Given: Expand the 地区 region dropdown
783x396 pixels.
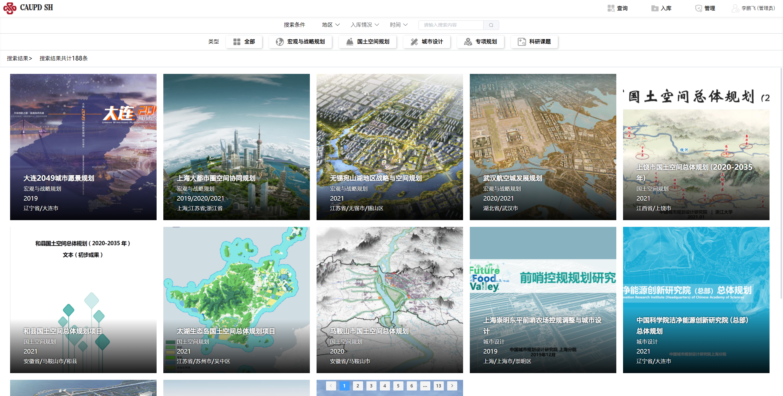Looking at the screenshot, I should (331, 25).
